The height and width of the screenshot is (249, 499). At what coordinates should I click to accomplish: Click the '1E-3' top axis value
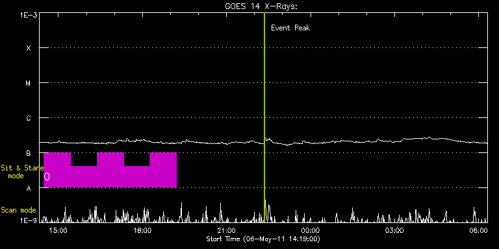[28, 15]
